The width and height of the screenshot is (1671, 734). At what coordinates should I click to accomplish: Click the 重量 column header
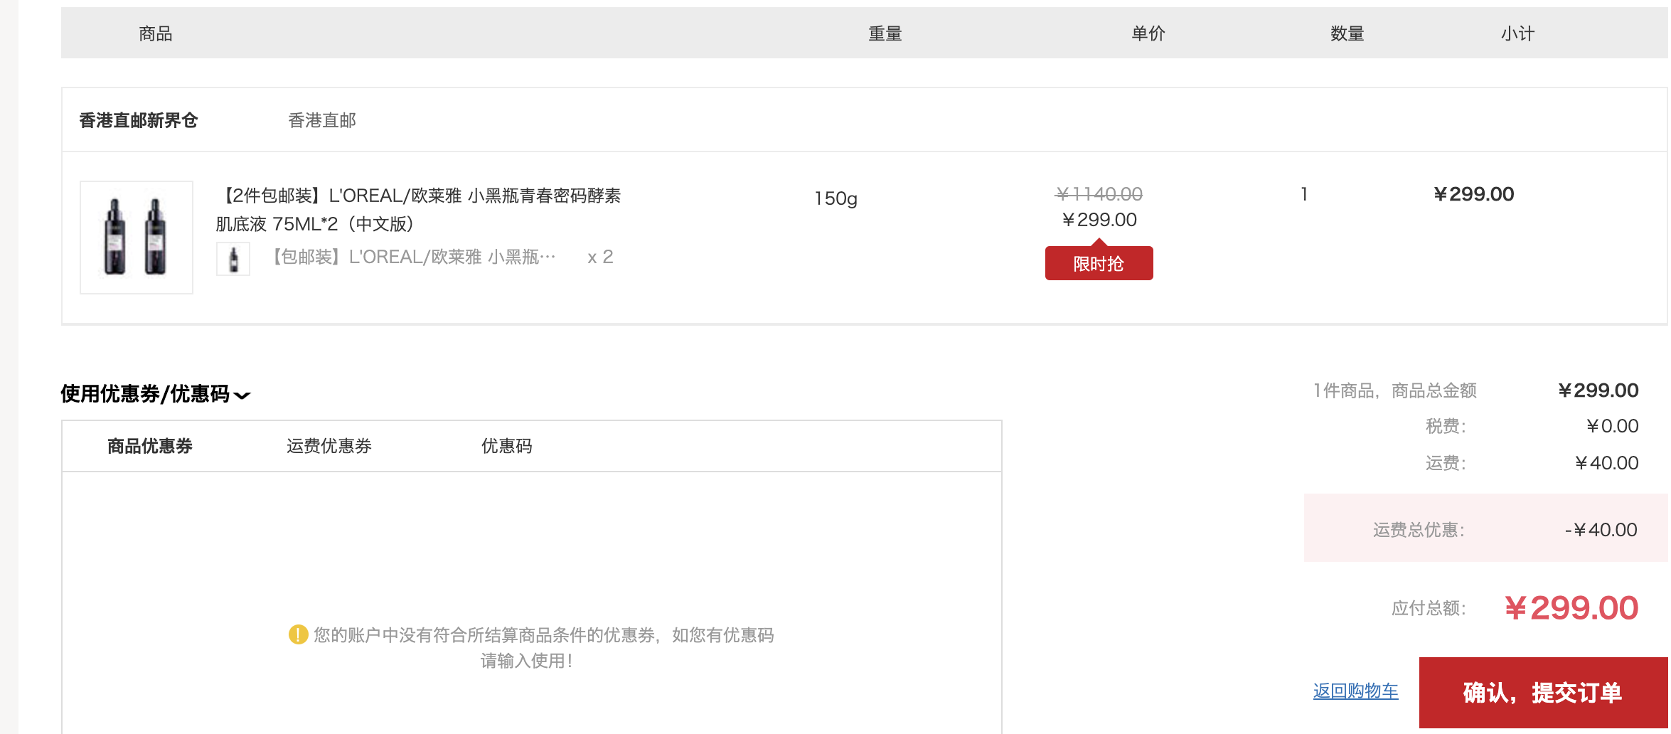click(885, 33)
